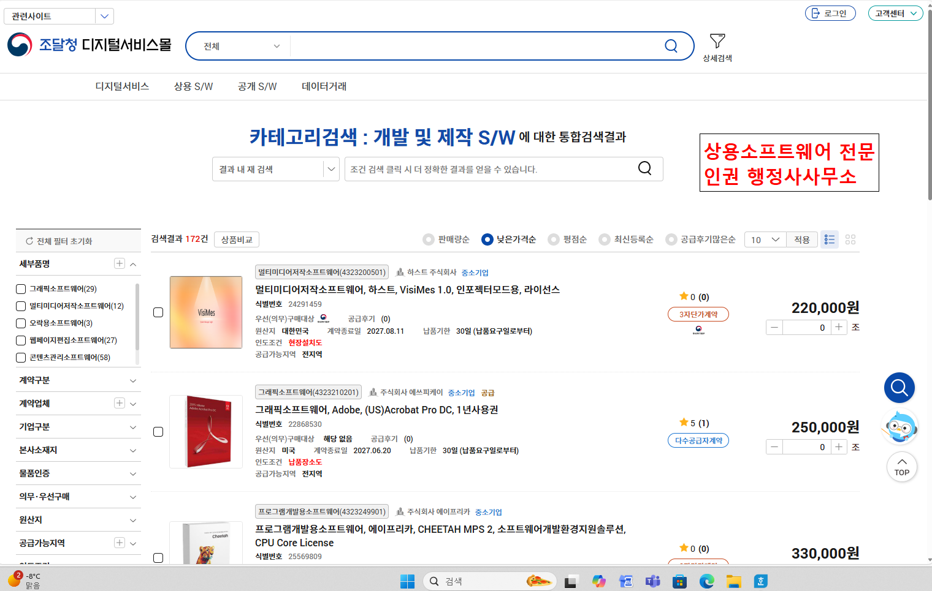Select 판매량순 sort option
The image size is (932, 591).
(x=429, y=239)
